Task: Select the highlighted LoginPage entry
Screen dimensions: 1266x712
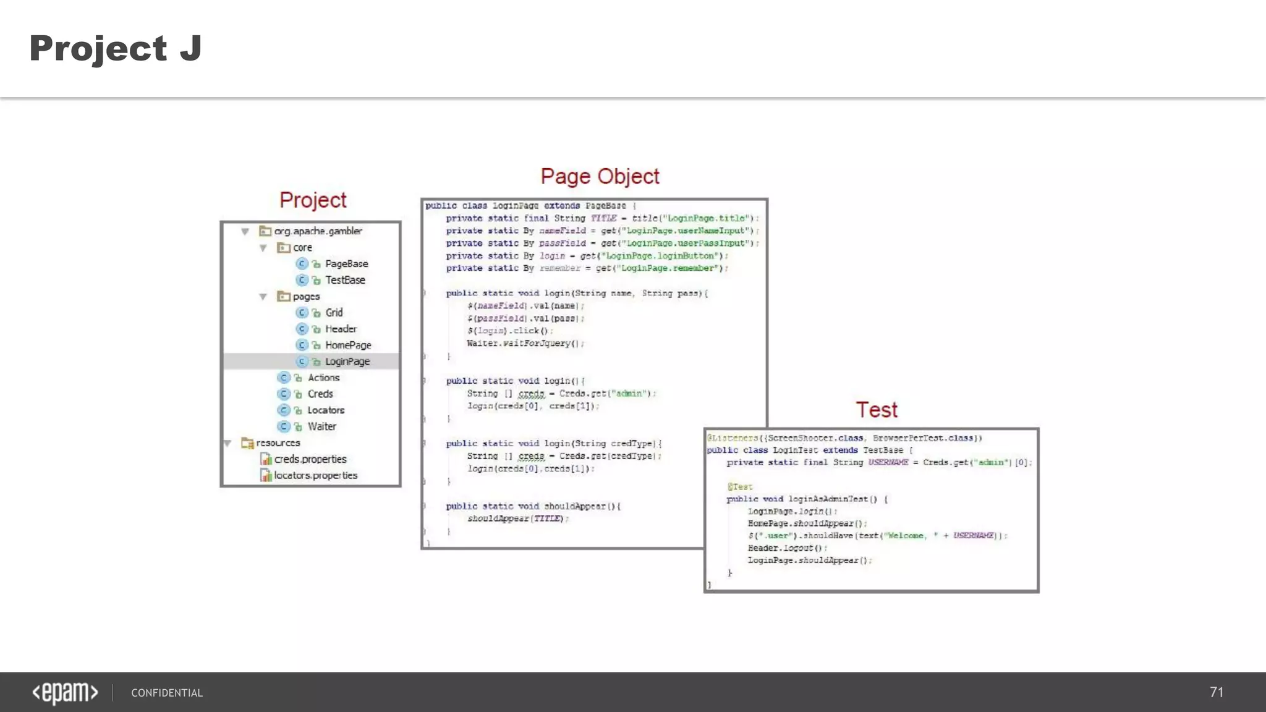Action: (x=312, y=362)
